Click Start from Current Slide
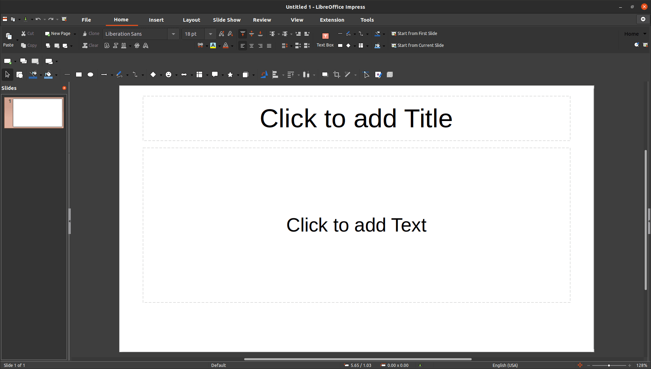Screen dimensions: 651x369 tap(417, 45)
